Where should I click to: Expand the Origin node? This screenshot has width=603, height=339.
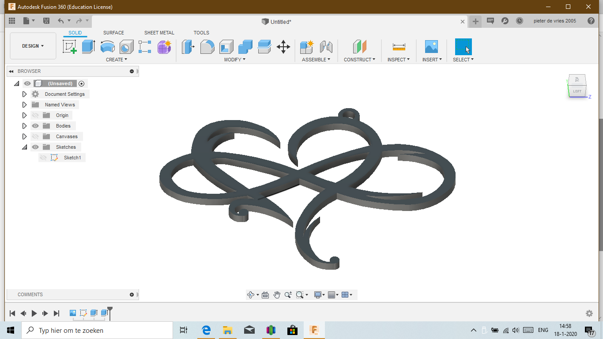(25, 115)
